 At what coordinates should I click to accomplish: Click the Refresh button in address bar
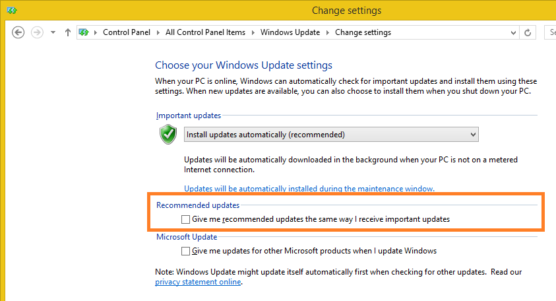pos(528,32)
